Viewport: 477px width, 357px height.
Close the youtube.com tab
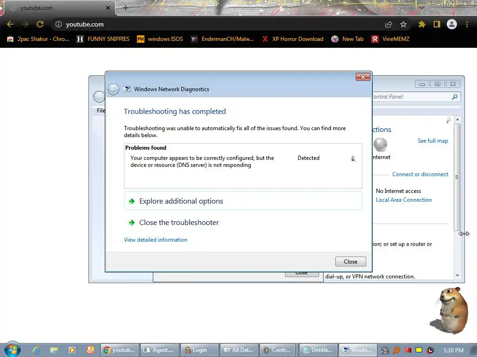coord(108,8)
